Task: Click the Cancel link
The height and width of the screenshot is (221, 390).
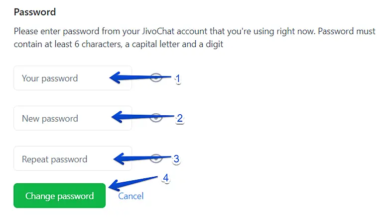Action: click(x=130, y=196)
